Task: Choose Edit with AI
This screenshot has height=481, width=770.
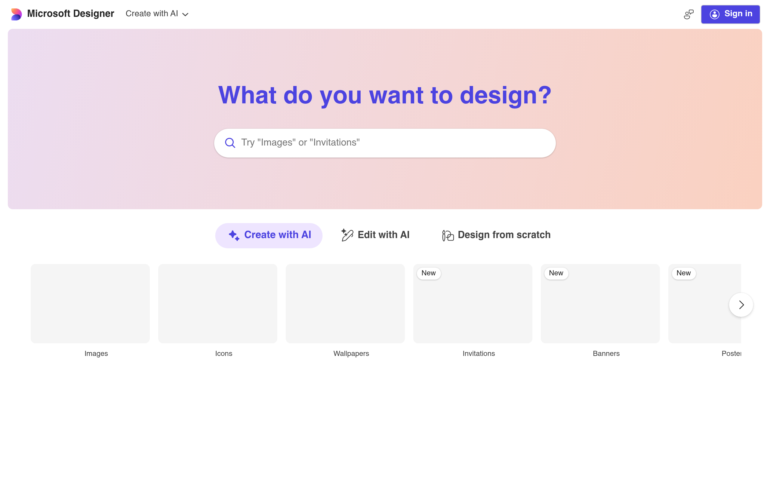Action: point(383,235)
